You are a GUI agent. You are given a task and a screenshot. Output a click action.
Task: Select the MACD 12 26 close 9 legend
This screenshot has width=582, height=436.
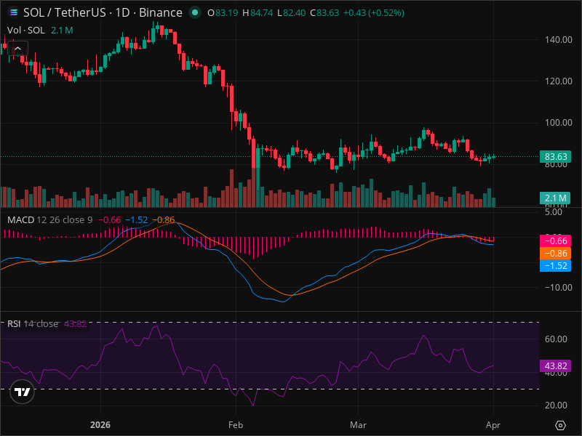click(49, 220)
